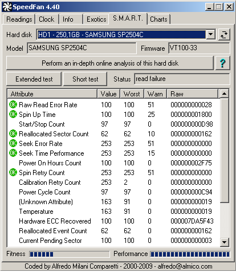Select the Power On Hours Count row
The width and height of the screenshot is (236, 272).
[113, 163]
